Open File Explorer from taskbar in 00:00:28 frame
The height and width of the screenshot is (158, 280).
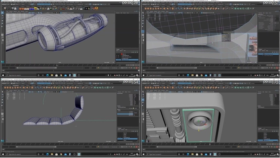[52, 75]
